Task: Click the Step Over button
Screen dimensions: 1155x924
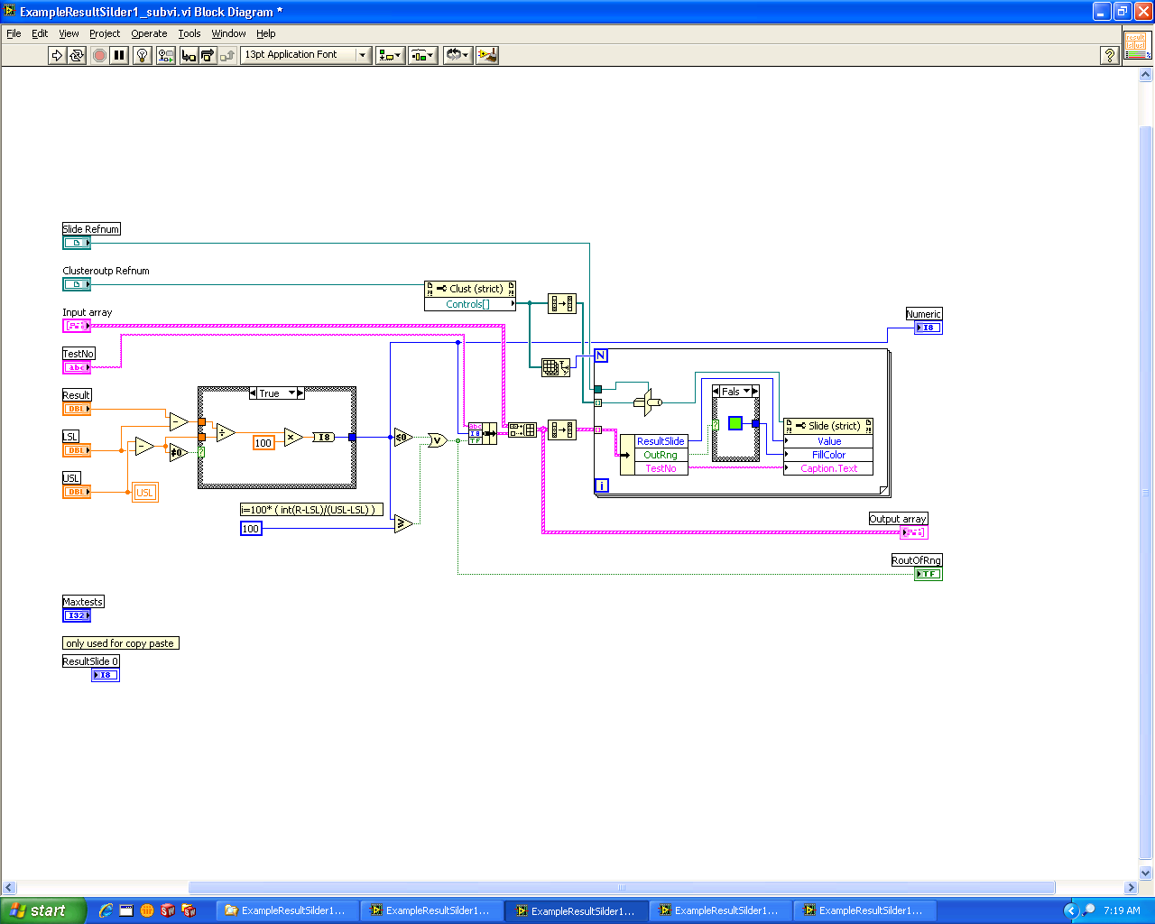Action: point(208,55)
